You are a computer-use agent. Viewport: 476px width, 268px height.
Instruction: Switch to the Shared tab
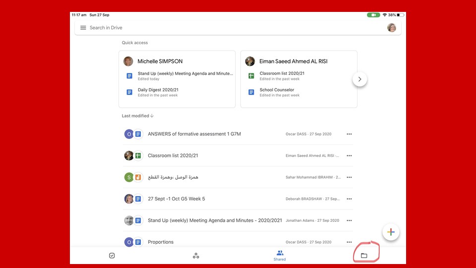click(x=280, y=256)
